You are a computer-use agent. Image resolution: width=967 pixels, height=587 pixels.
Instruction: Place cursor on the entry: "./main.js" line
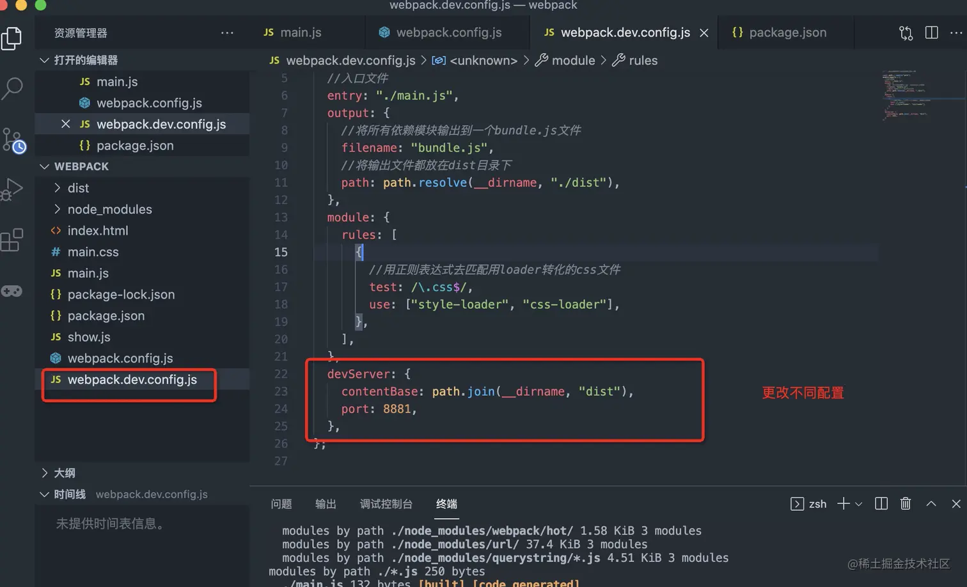[x=393, y=96]
